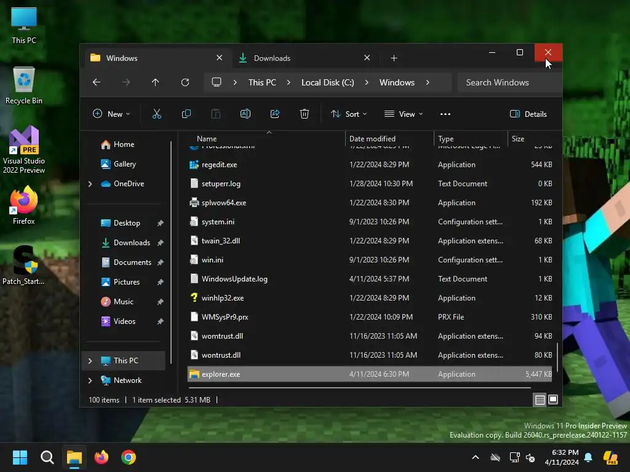Sort by Type column header
The image size is (630, 472).
click(x=471, y=139)
